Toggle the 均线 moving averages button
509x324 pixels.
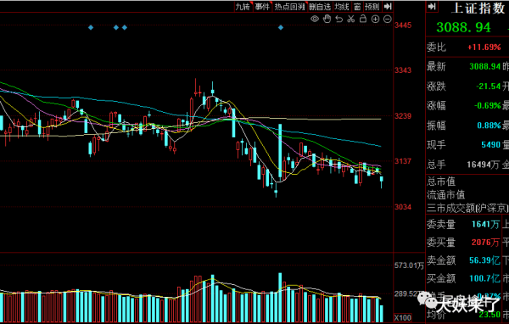coord(342,7)
